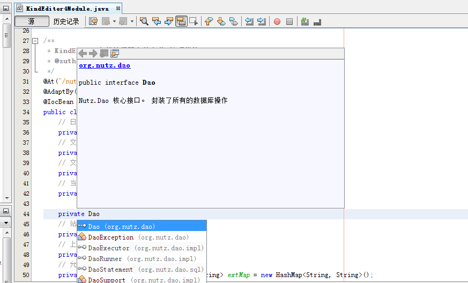Screen dimensions: 468x283
Task: Click "extMap" variable on line 50
Action: 239,275
